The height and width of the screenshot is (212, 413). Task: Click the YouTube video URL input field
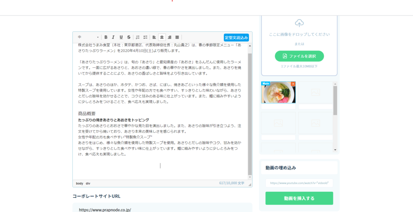[299, 183]
